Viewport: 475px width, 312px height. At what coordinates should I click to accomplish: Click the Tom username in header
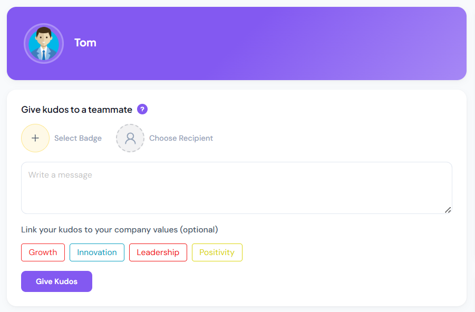point(85,43)
